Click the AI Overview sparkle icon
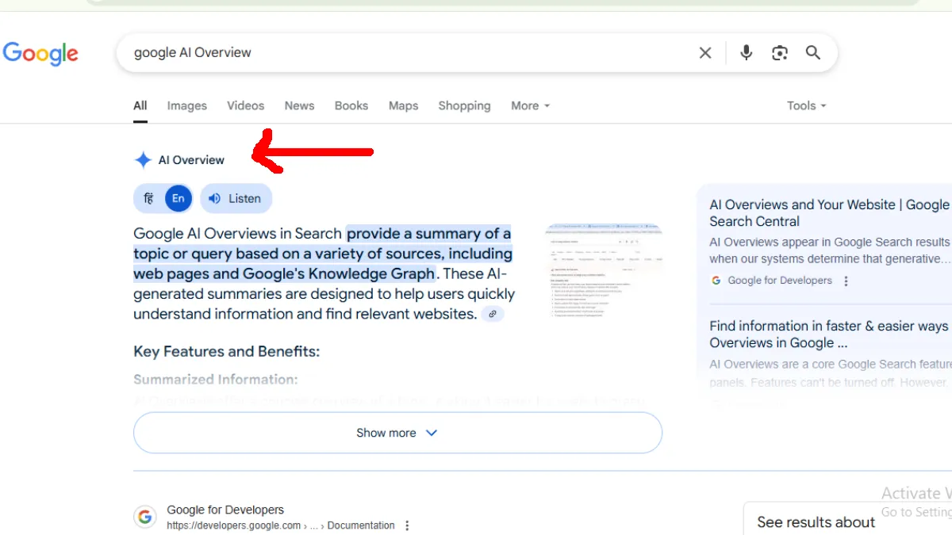 point(143,160)
